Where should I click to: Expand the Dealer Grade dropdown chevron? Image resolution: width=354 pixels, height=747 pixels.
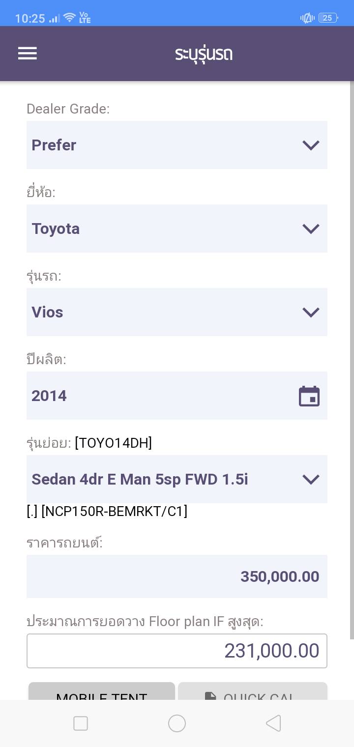pos(311,145)
